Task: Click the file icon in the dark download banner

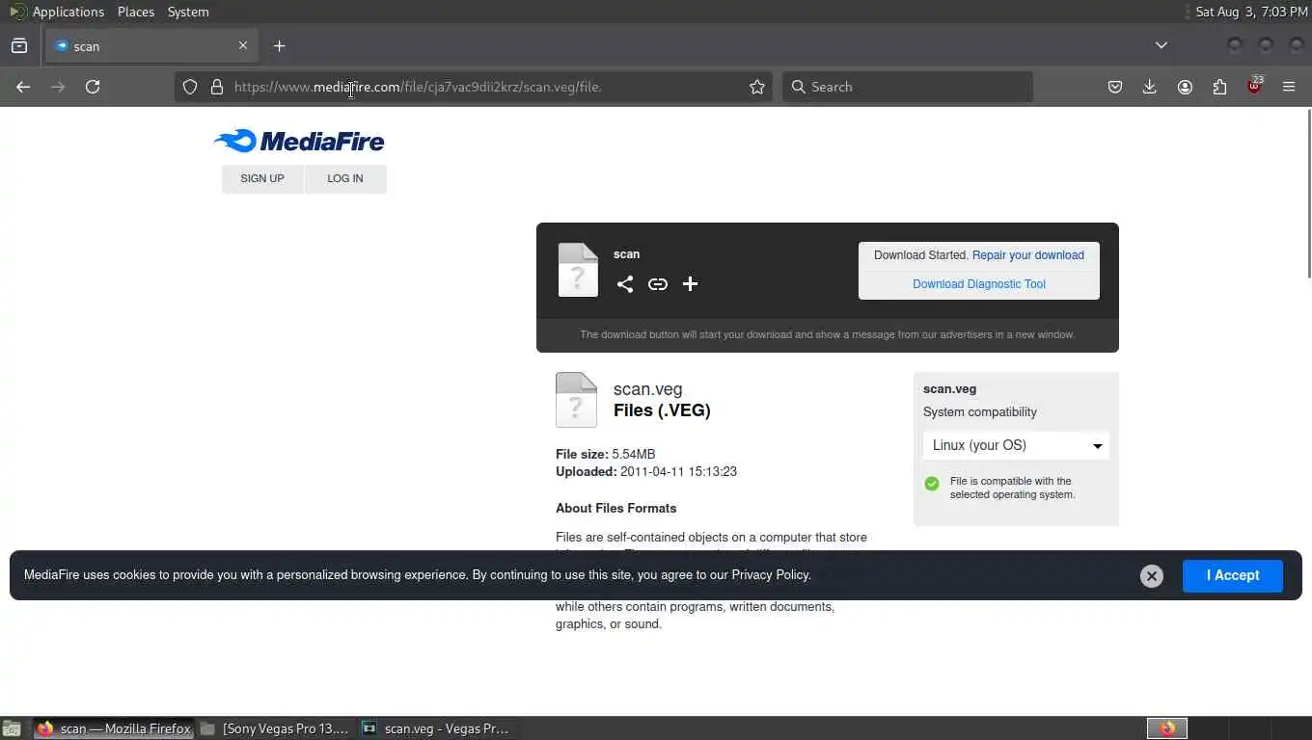Action: click(578, 270)
